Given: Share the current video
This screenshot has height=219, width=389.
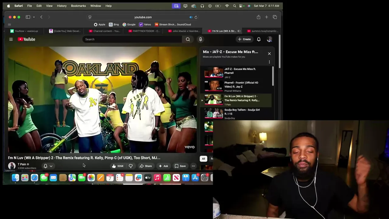Looking at the screenshot, I should pyautogui.click(x=146, y=166).
